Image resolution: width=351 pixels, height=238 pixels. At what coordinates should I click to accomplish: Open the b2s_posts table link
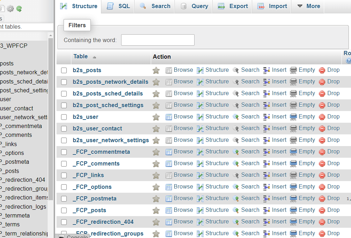coord(87,70)
